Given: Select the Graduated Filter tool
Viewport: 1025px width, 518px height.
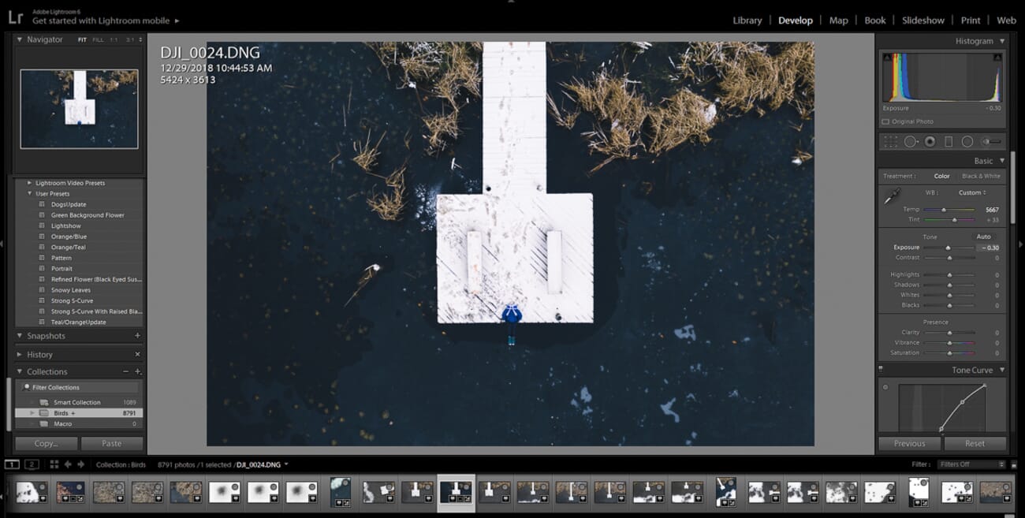Looking at the screenshot, I should [949, 142].
